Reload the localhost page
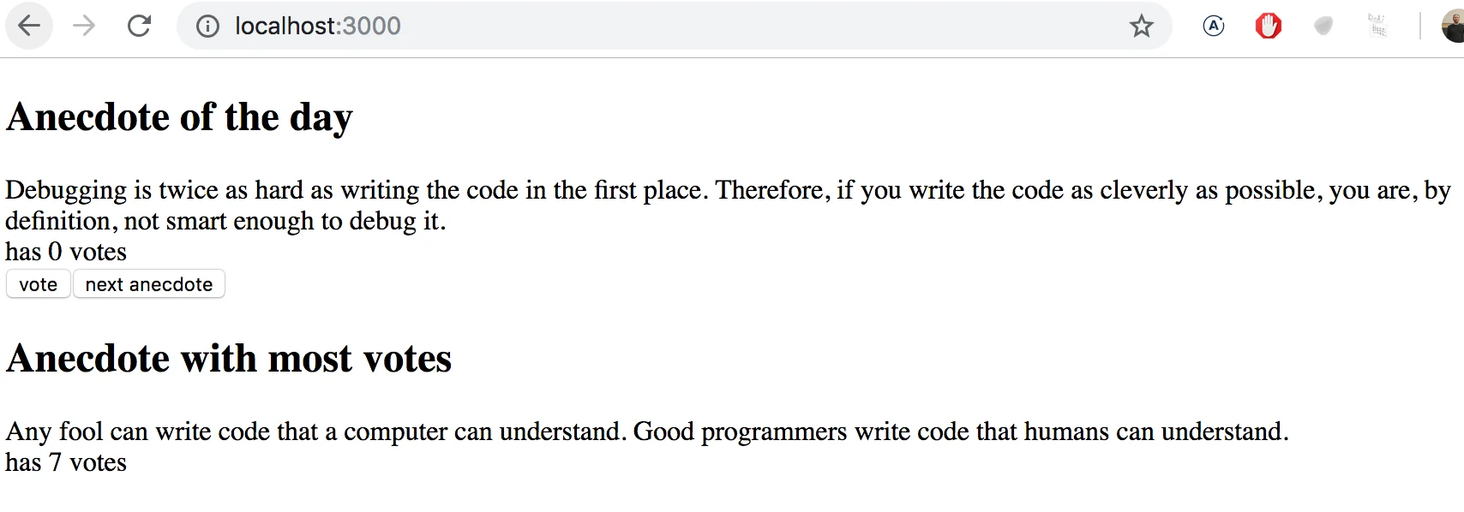 (x=139, y=26)
